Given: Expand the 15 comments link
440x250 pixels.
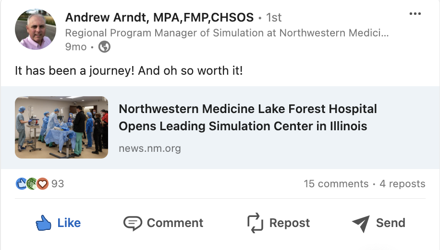Looking at the screenshot, I should pyautogui.click(x=336, y=184).
